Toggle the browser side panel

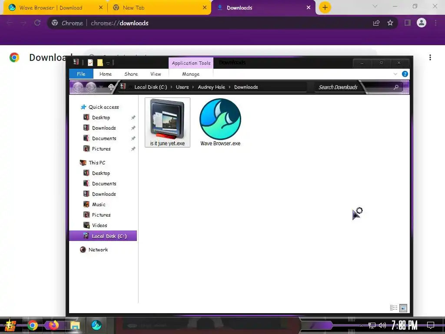pos(408,23)
